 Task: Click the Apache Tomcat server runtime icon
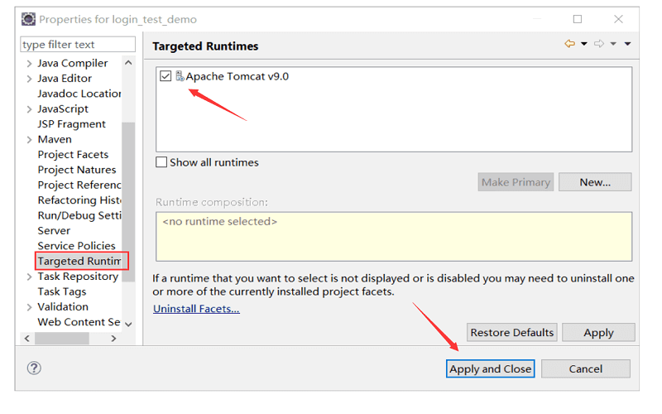click(x=180, y=76)
